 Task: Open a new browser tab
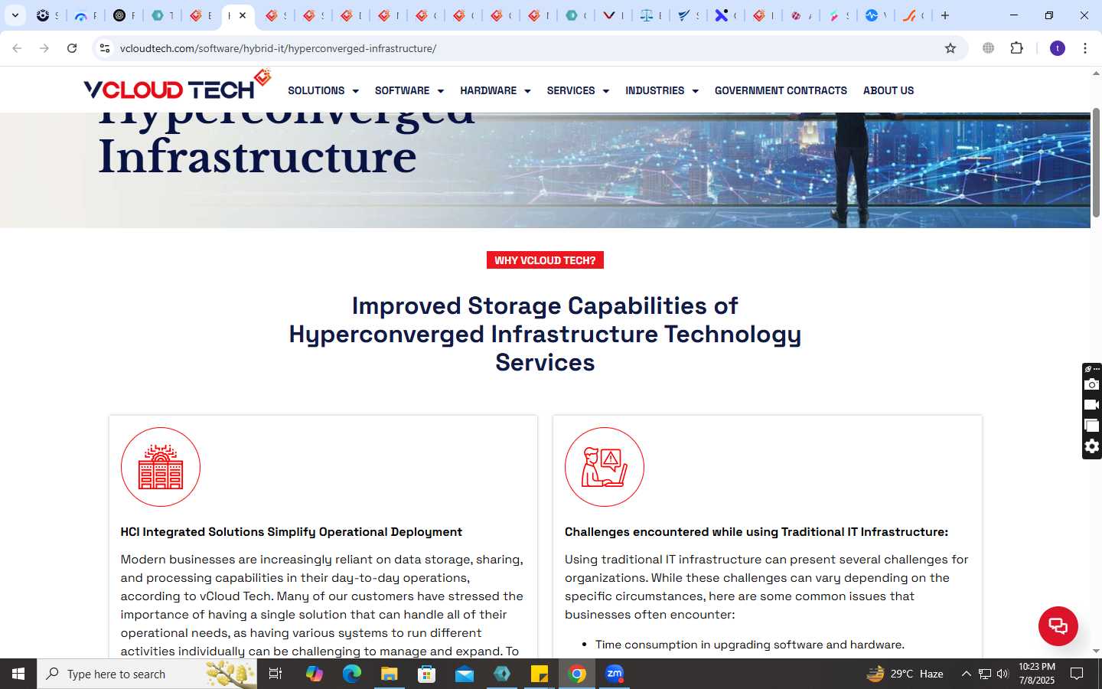tap(945, 15)
